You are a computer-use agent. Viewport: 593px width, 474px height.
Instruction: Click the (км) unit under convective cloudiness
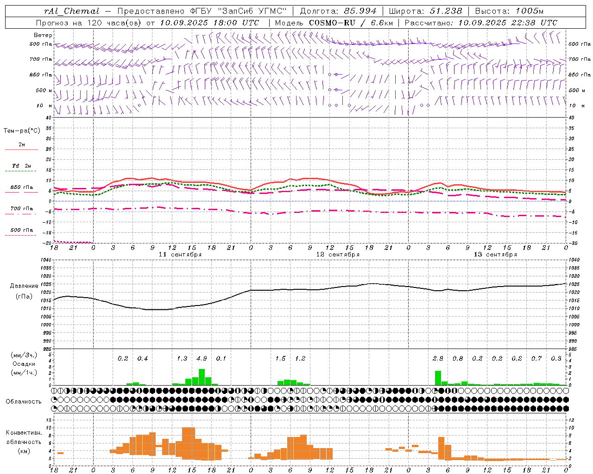tap(24, 451)
